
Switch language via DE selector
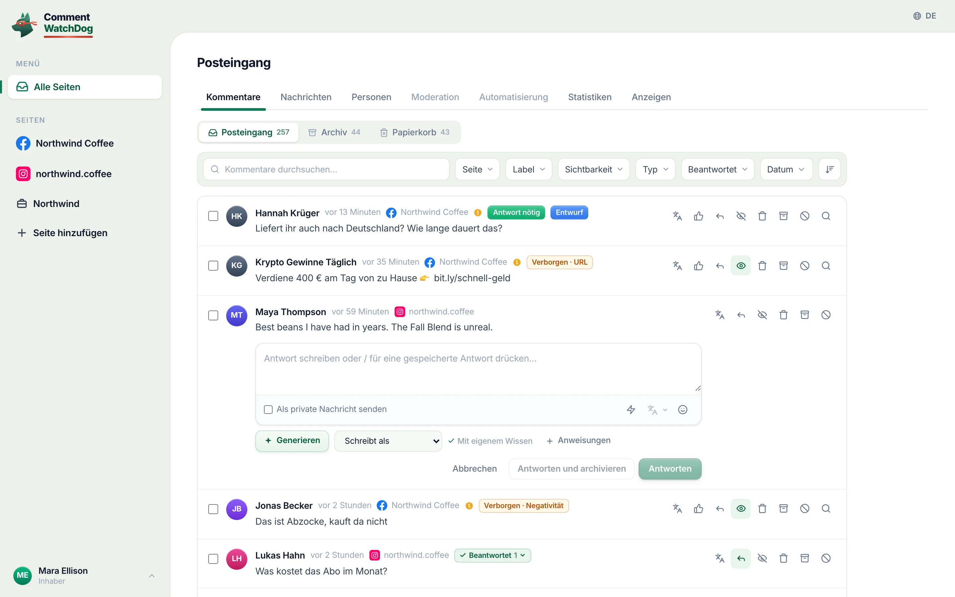click(x=924, y=16)
